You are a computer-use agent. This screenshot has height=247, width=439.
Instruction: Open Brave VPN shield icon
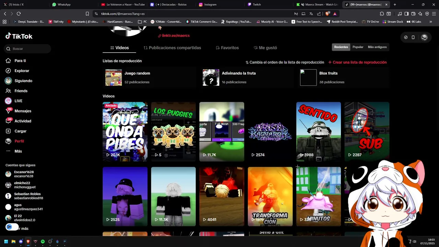pos(427,14)
